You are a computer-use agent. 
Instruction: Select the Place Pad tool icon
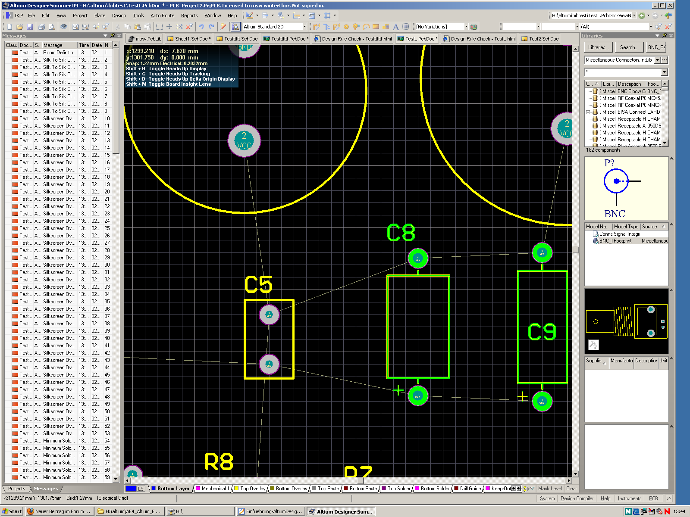pyautogui.click(x=346, y=27)
